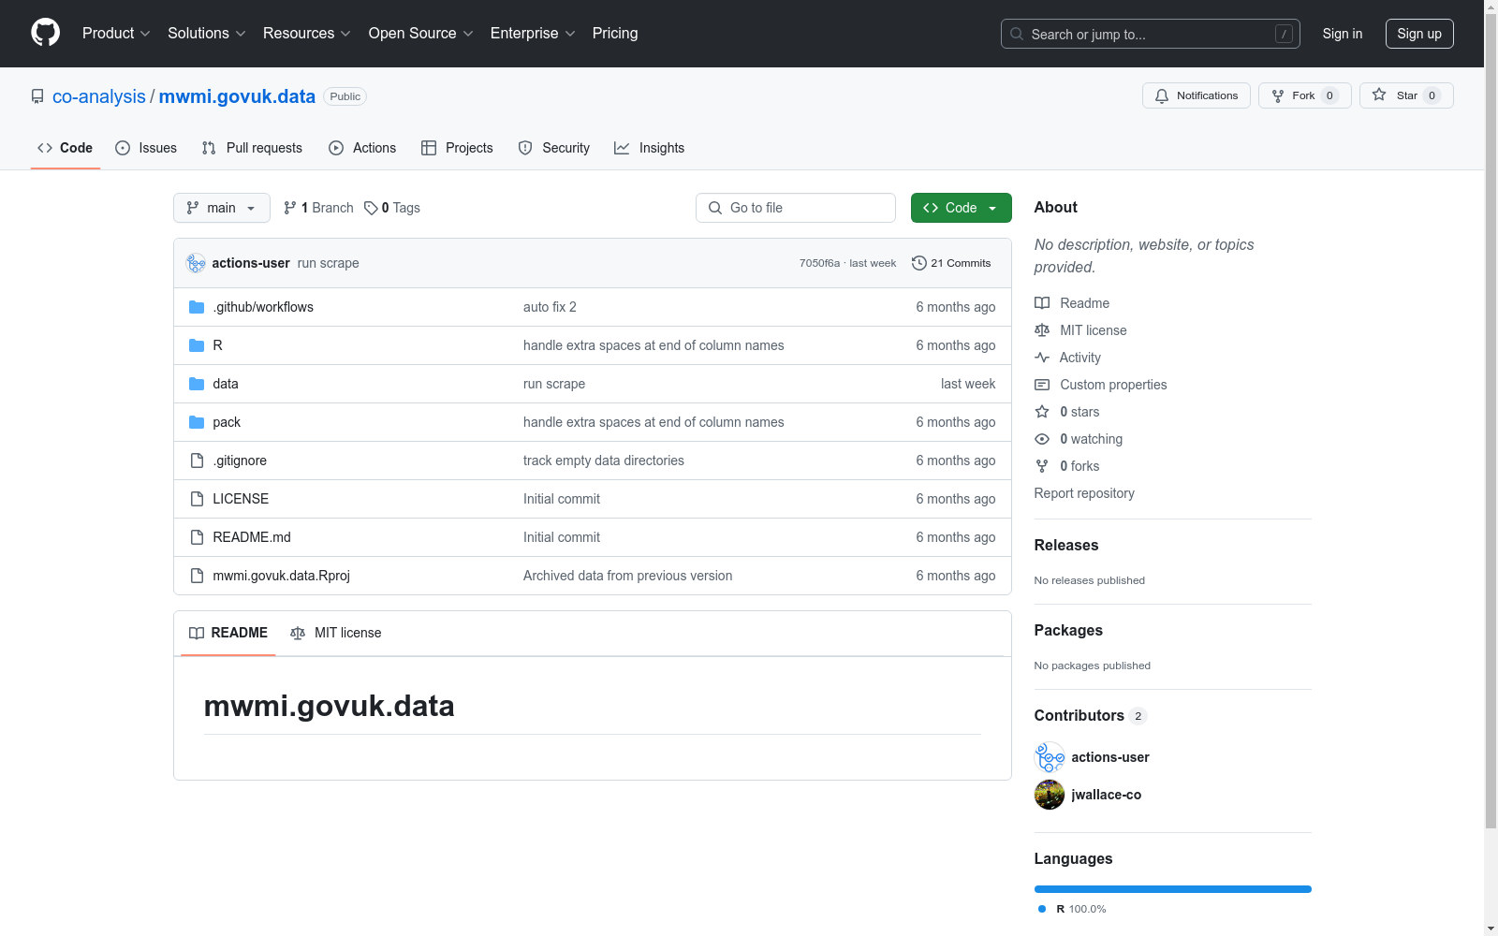Image resolution: width=1498 pixels, height=936 pixels.
Task: Open the co-analysis organization page
Action: tap(99, 96)
